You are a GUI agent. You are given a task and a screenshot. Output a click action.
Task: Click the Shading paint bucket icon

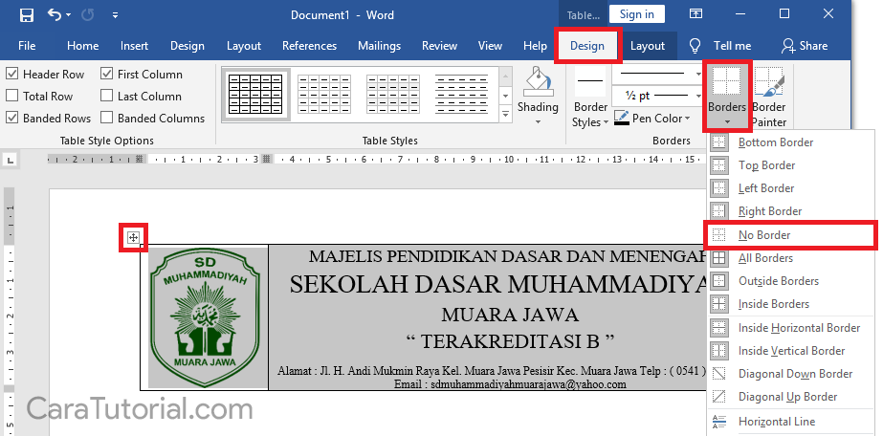coord(538,82)
